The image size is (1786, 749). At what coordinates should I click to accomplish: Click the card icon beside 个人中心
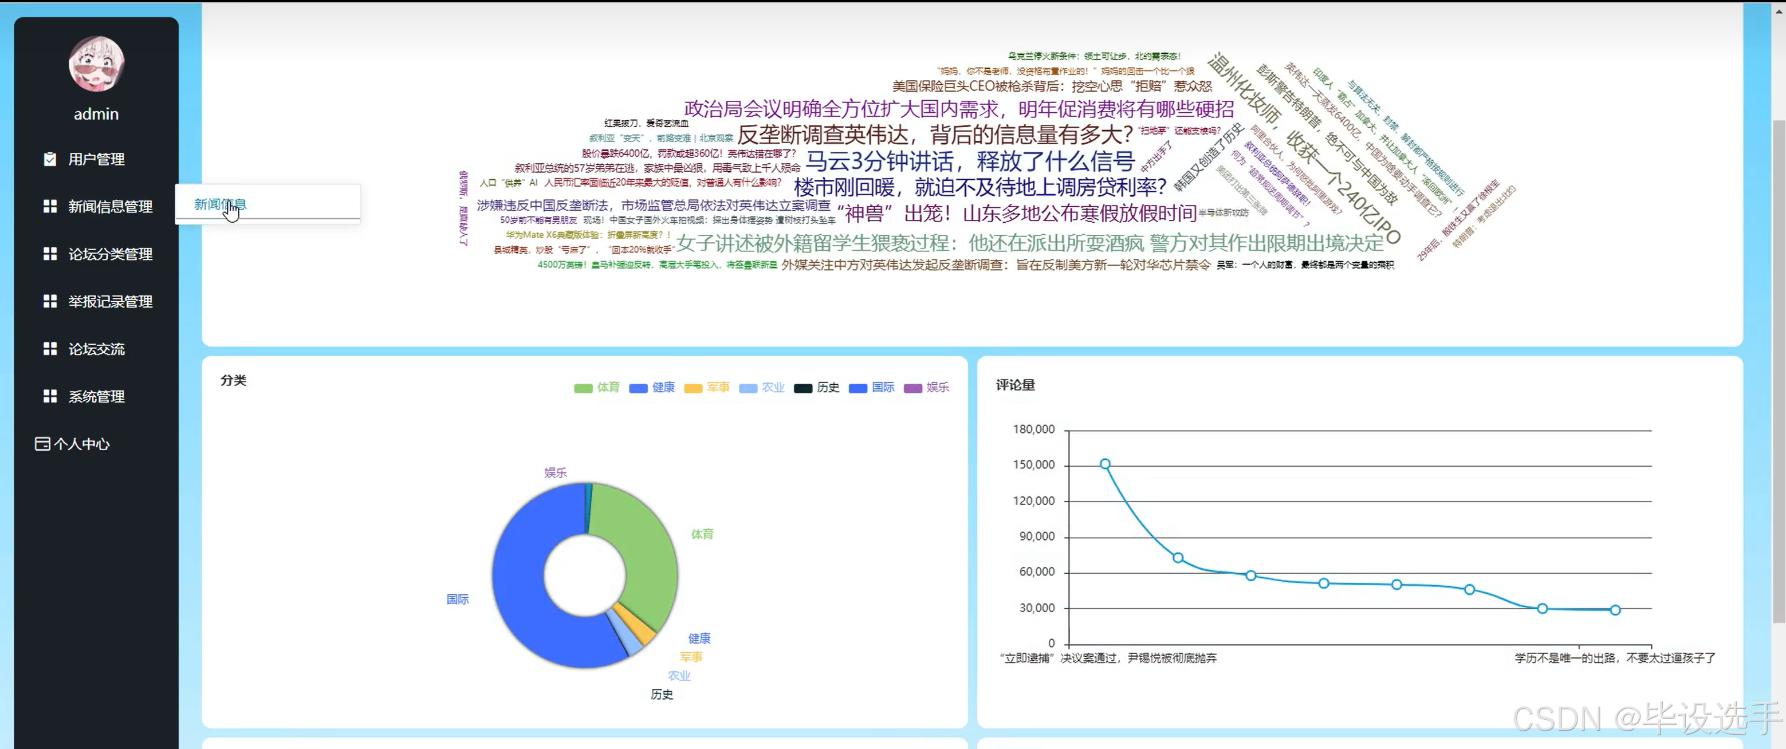pyautogui.click(x=42, y=444)
